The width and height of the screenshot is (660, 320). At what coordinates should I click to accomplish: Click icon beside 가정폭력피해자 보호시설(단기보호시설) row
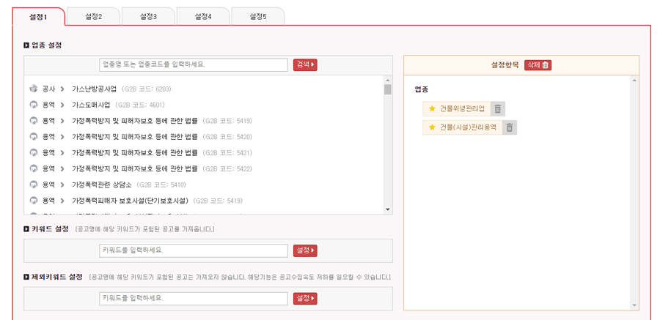[33, 201]
